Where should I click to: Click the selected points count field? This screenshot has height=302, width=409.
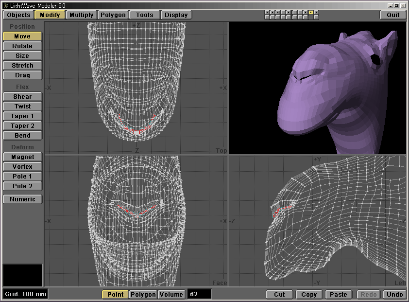tap(200, 294)
